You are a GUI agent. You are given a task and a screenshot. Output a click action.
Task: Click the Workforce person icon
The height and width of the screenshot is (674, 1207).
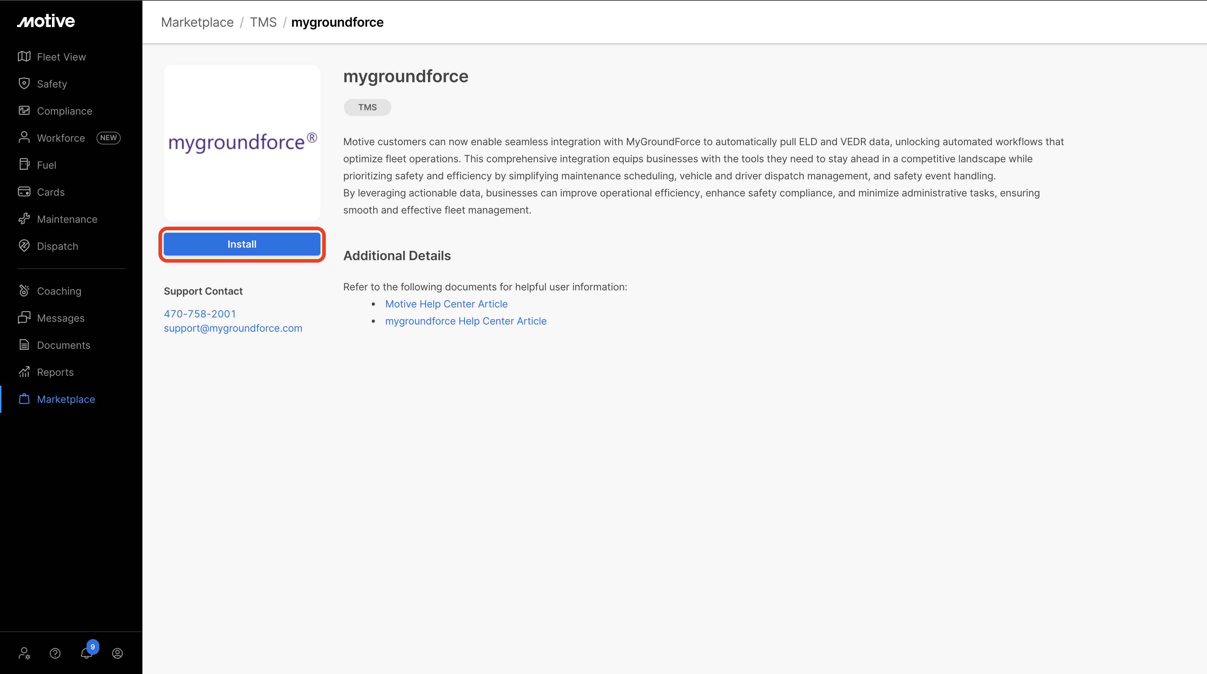[x=24, y=138]
